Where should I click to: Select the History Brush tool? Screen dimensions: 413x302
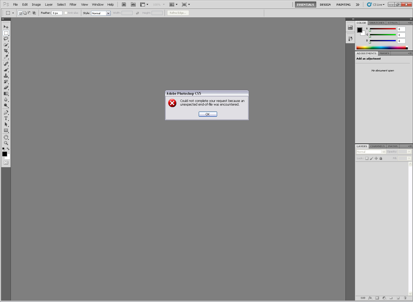tap(6, 82)
